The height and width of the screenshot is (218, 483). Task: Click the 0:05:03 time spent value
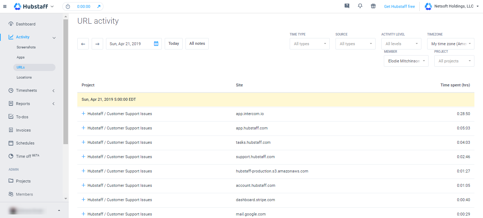point(463,128)
